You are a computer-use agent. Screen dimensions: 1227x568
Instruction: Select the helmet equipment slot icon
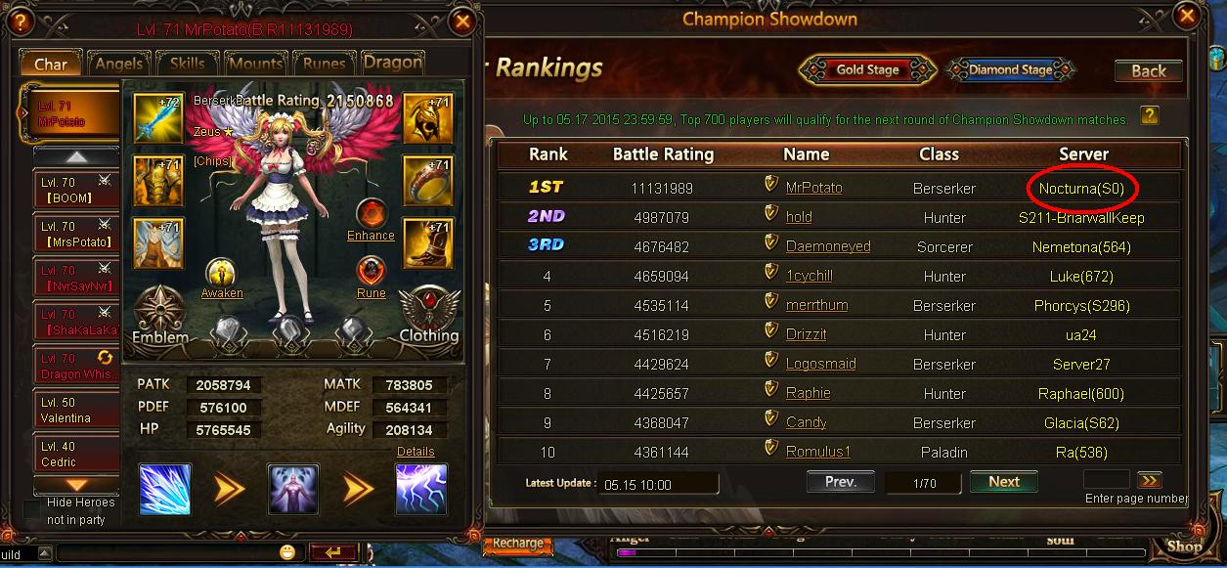point(428,118)
